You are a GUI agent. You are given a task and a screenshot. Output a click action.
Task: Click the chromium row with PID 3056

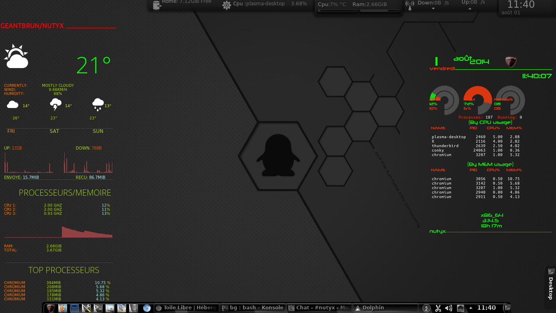click(x=475, y=179)
